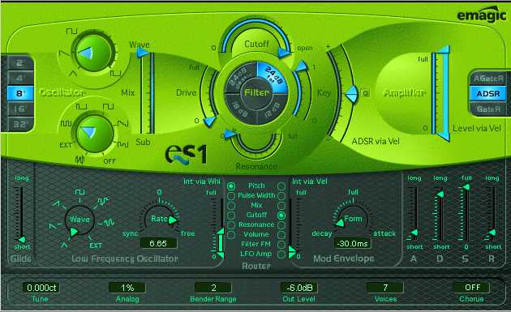This screenshot has height=312, width=511.
Task: Select the 16' octave button
Action: coord(20,109)
